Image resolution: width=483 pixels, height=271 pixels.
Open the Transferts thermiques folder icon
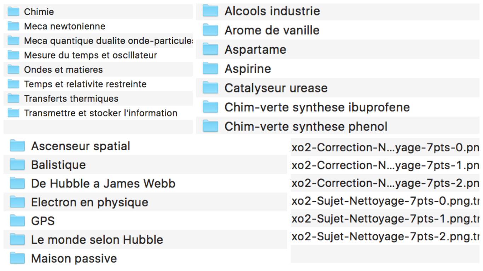(x=13, y=98)
